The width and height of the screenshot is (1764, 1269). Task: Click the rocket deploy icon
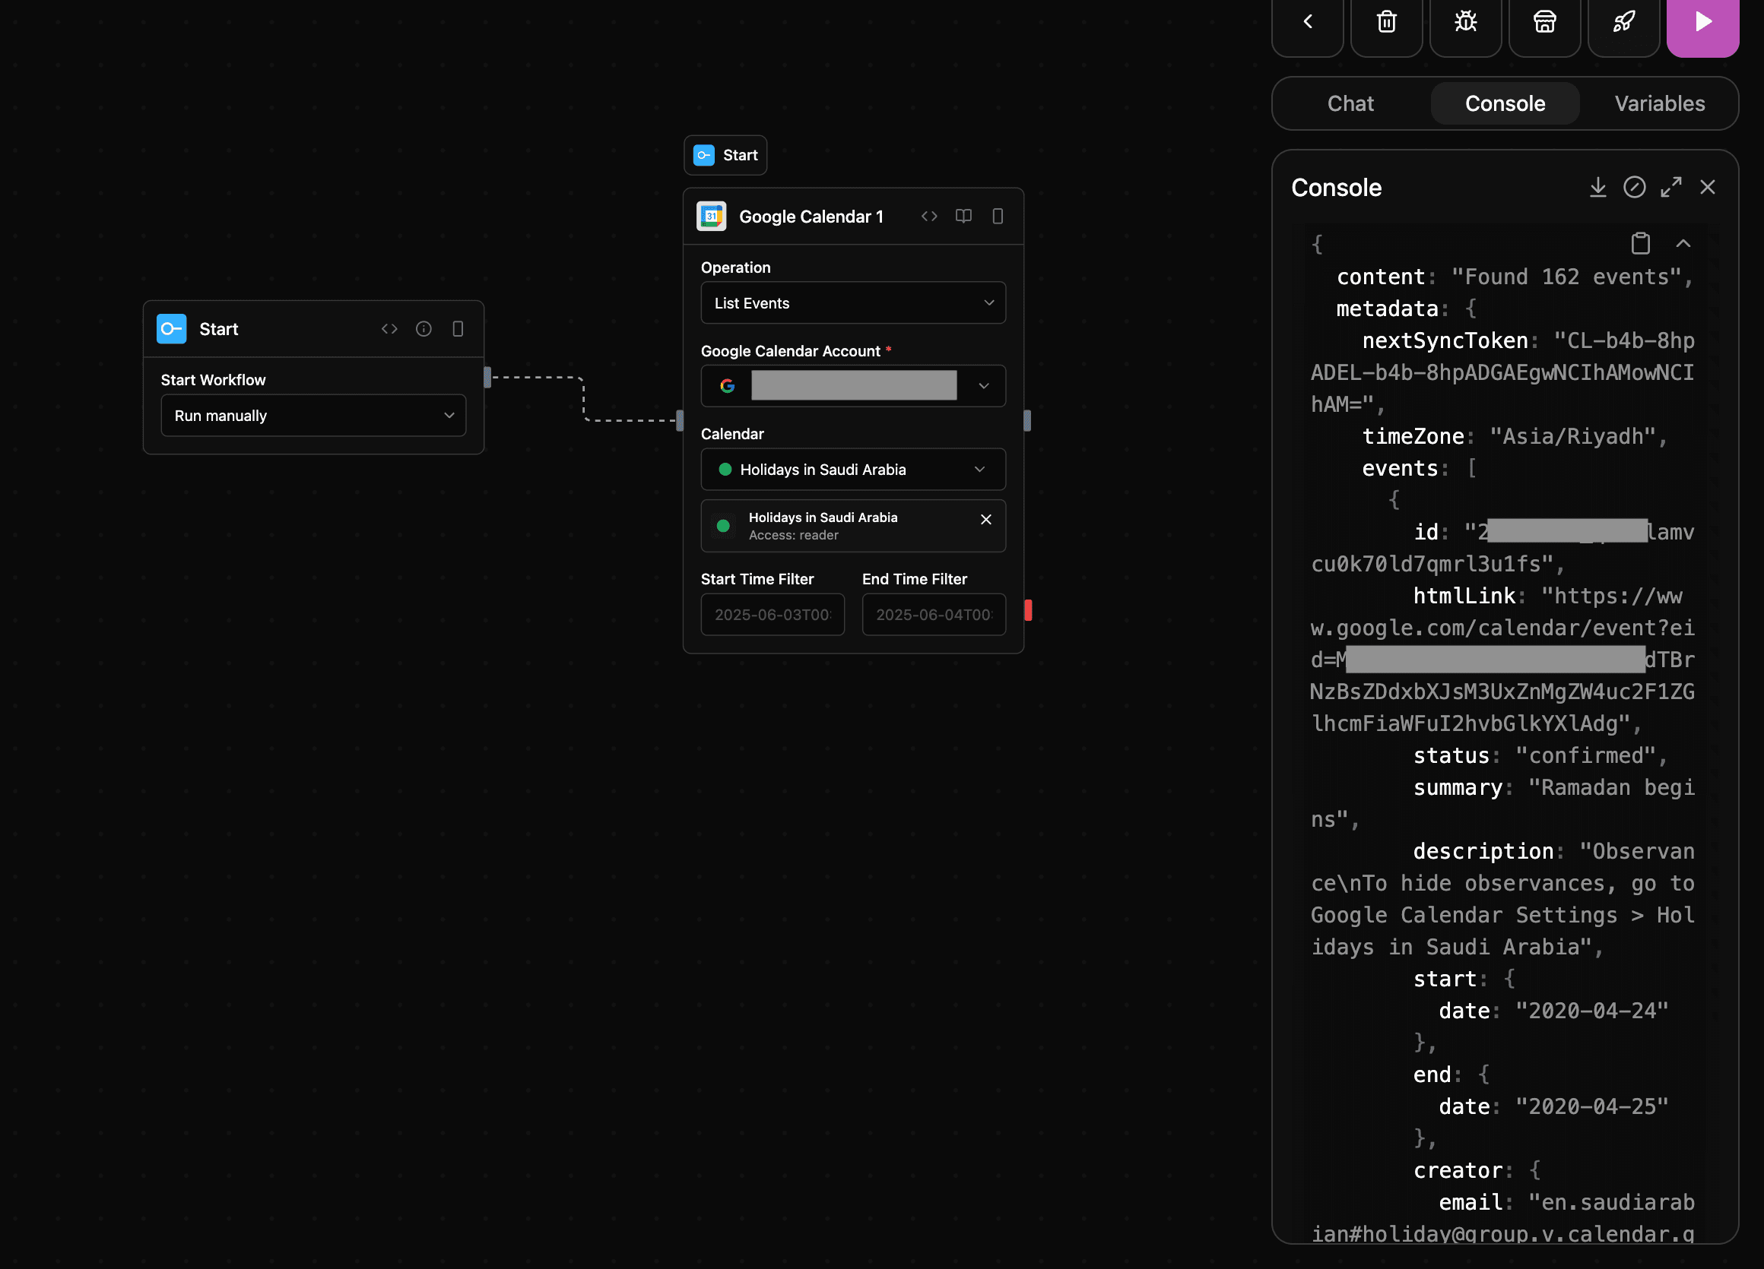coord(1624,22)
